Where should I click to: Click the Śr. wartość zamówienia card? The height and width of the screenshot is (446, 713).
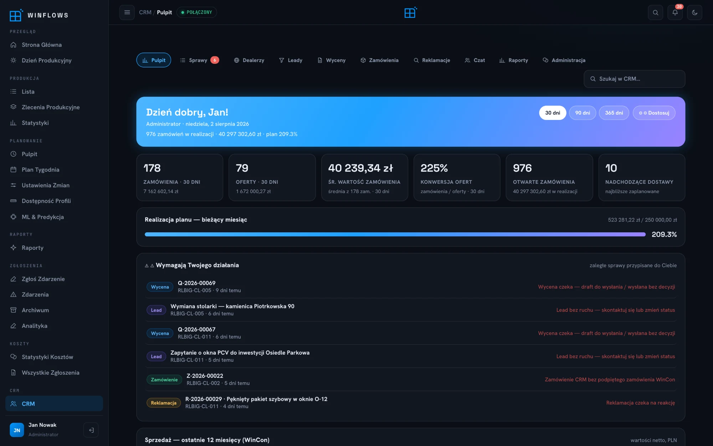(364, 177)
